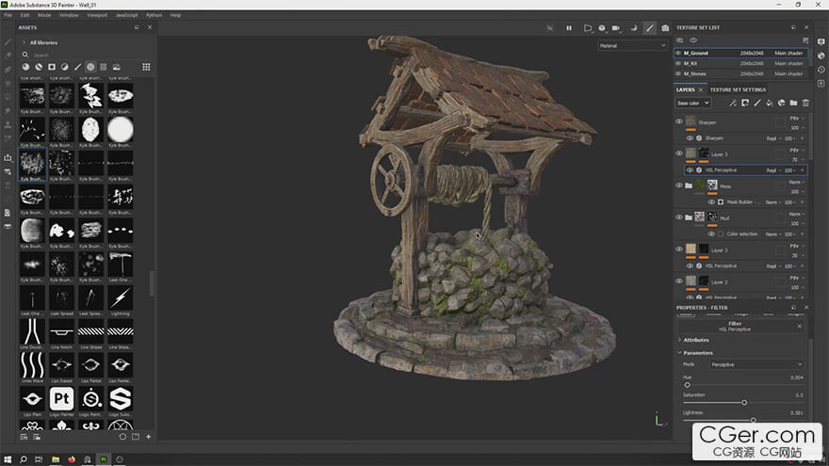Open the Material channel view dropdown

tap(632, 46)
